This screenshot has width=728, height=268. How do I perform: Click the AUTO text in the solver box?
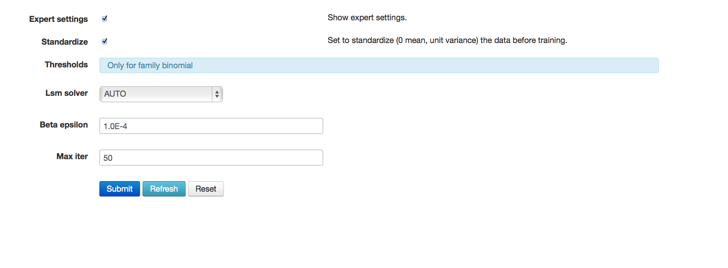tap(115, 94)
